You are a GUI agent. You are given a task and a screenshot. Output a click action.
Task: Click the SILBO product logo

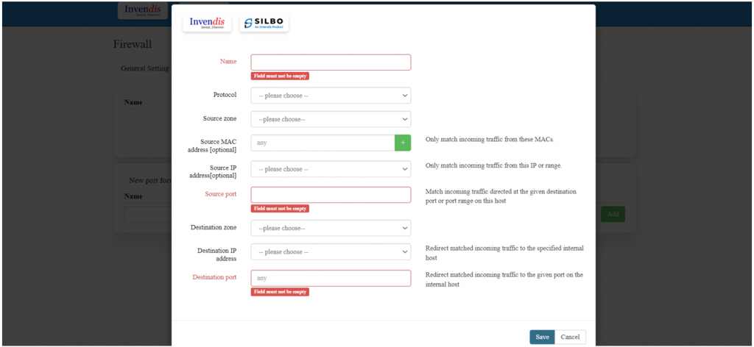click(264, 24)
